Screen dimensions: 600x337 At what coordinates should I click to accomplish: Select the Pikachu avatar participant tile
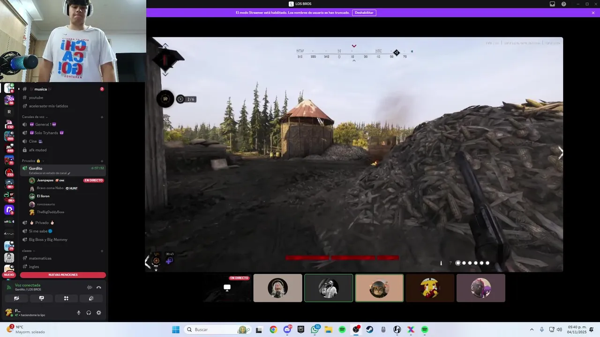click(430, 288)
